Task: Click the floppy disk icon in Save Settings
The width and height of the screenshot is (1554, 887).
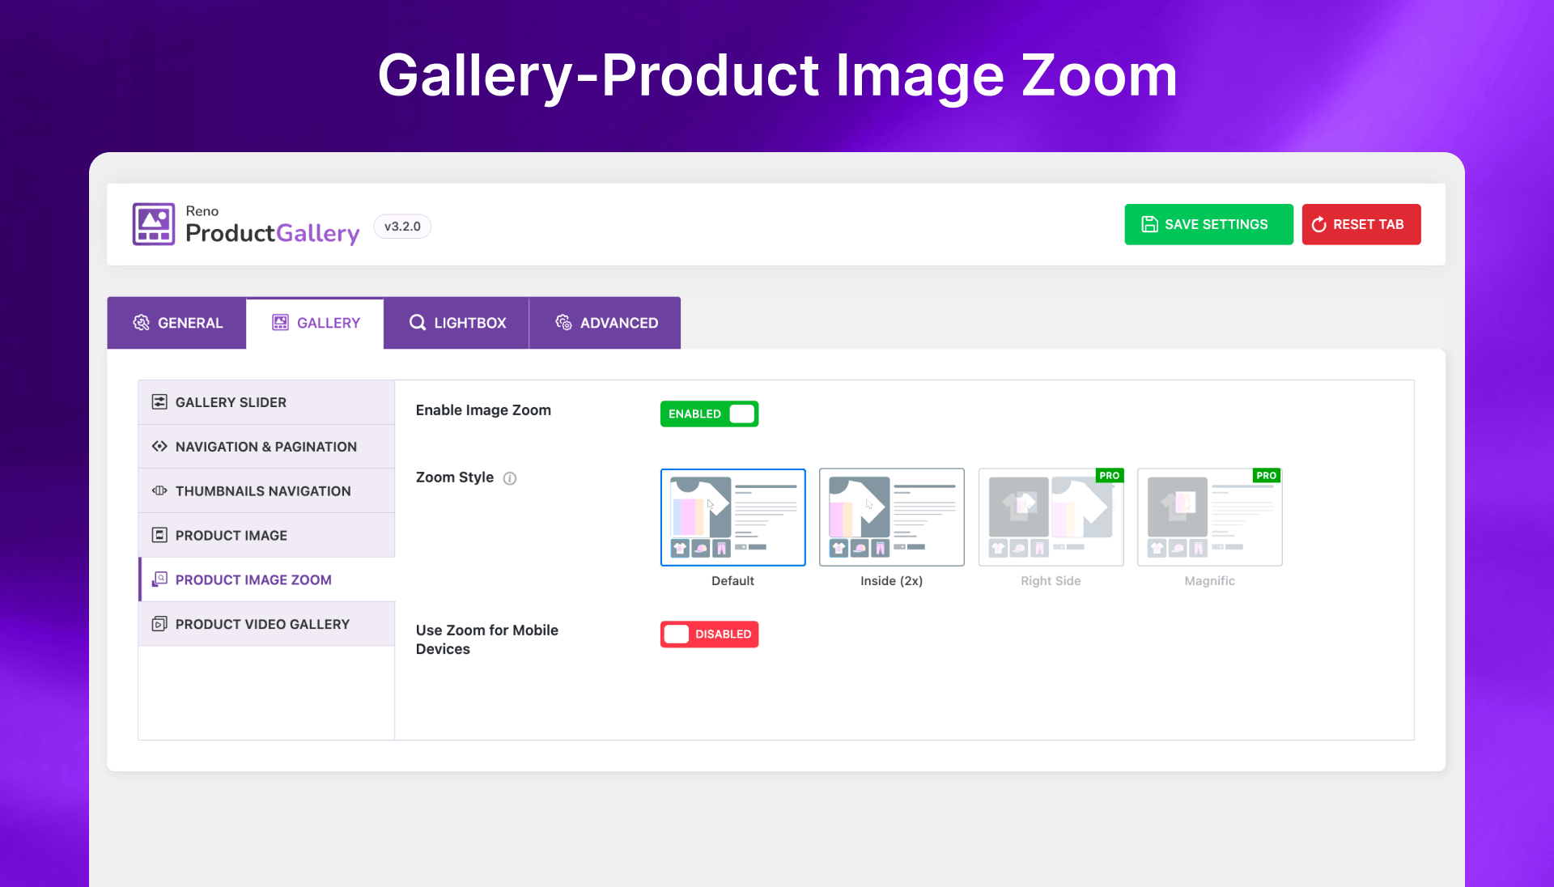Action: 1149,224
